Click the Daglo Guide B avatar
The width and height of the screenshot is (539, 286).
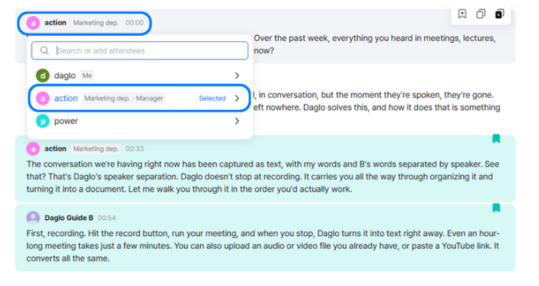33,218
